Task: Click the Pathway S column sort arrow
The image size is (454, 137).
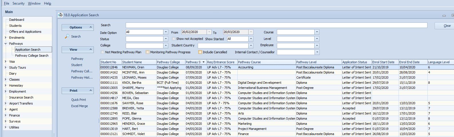Action: point(203,62)
